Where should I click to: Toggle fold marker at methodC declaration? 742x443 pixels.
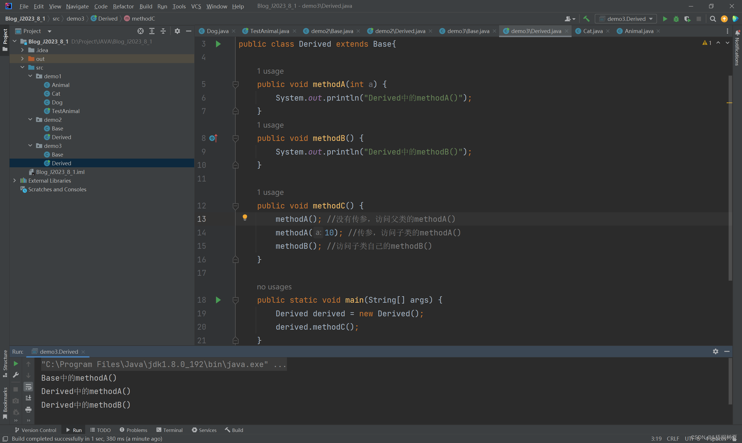[x=235, y=206]
